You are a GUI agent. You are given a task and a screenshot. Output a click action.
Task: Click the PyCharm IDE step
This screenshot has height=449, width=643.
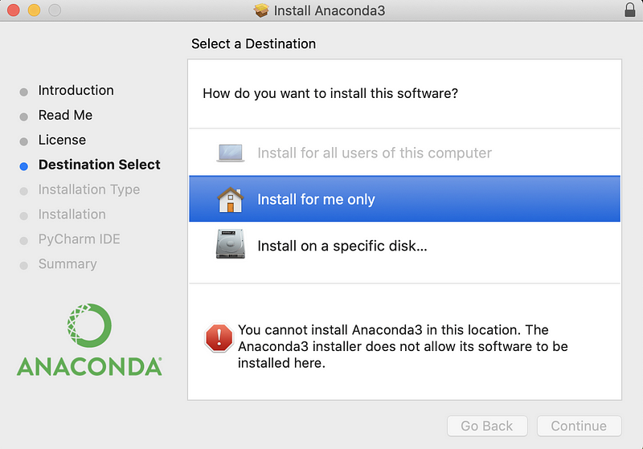(x=79, y=239)
